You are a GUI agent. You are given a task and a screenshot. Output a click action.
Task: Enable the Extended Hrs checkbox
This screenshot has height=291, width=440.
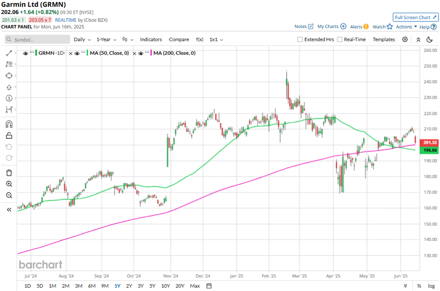(x=300, y=40)
